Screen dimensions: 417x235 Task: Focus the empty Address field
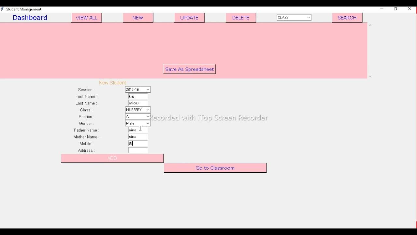[x=138, y=150]
